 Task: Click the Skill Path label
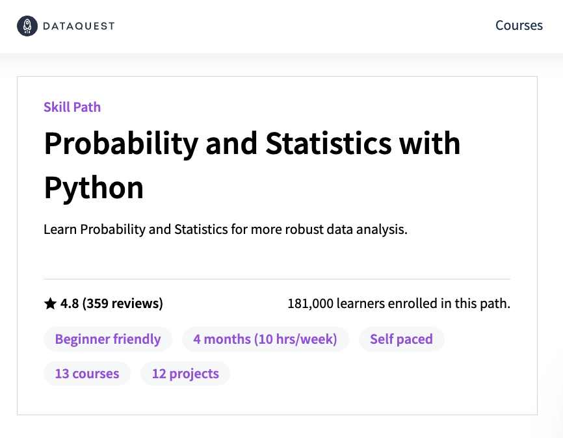[72, 107]
